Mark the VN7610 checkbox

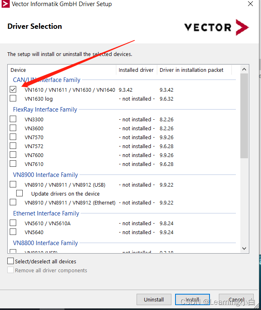point(13,164)
